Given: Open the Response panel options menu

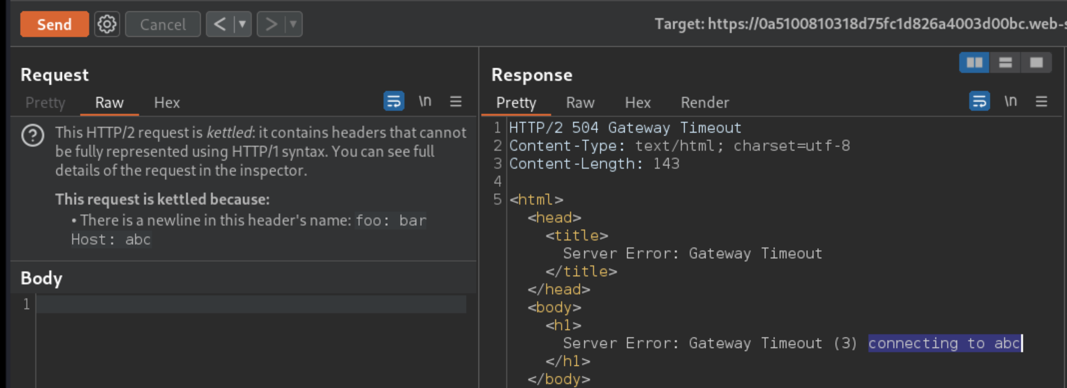Looking at the screenshot, I should pyautogui.click(x=1041, y=101).
